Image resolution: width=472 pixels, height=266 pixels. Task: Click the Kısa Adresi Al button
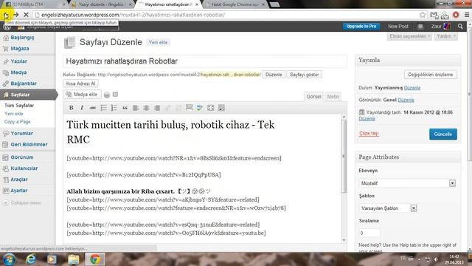tap(80, 83)
